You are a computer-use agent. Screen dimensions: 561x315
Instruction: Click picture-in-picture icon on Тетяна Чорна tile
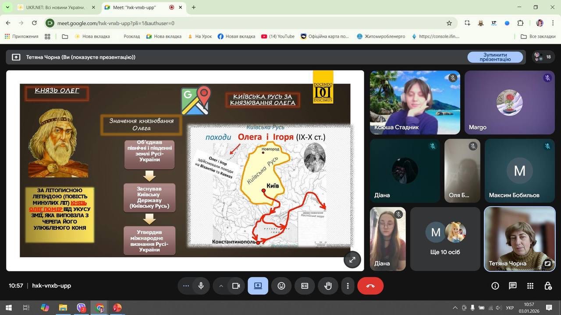tap(547, 264)
